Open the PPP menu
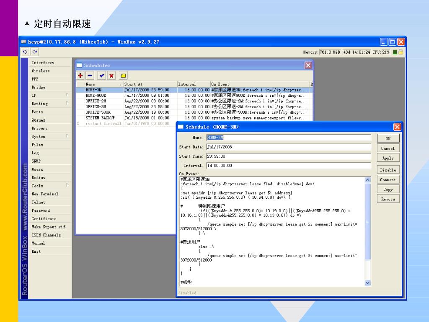 [49, 79]
